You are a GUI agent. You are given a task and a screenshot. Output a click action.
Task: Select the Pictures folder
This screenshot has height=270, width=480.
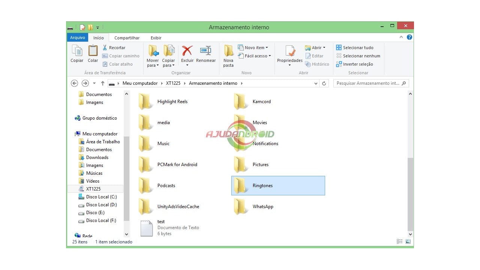(x=251, y=165)
